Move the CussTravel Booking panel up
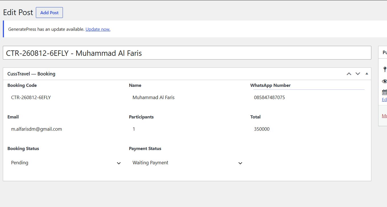 tap(349, 74)
